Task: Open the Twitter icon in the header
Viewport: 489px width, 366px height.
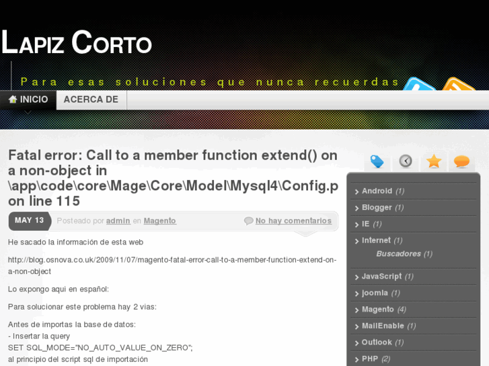Action: pos(419,84)
